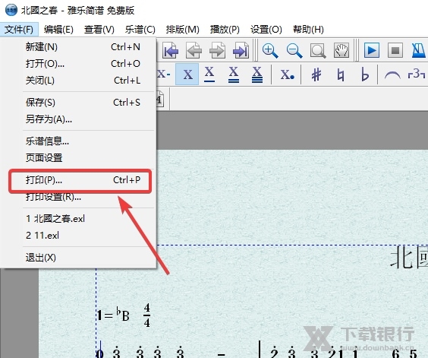
Task: Apply the sharp accidental
Action: pyautogui.click(x=316, y=74)
